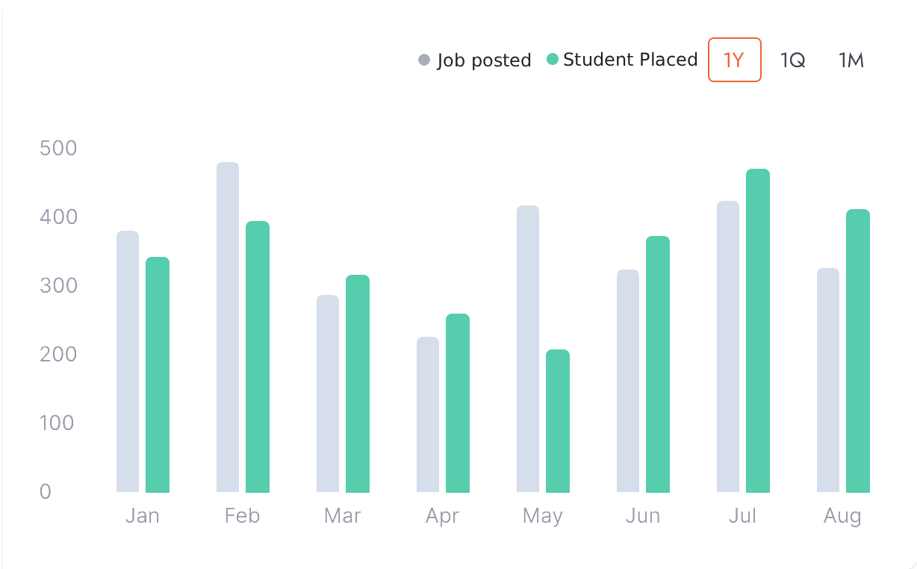The image size is (917, 569).
Task: Click the green Student Placed bar for Jan
Action: 158,375
